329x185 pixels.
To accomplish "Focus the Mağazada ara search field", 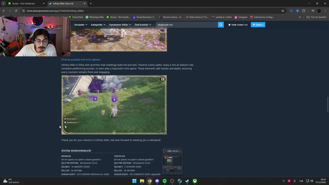I will pos(187,25).
